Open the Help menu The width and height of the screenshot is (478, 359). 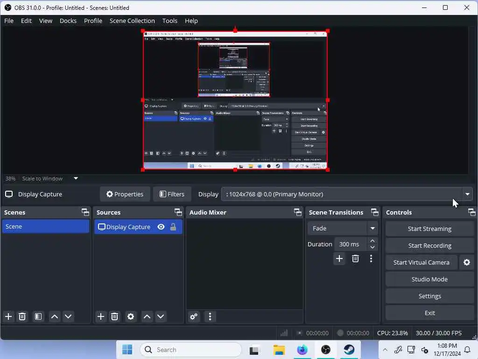(x=191, y=21)
